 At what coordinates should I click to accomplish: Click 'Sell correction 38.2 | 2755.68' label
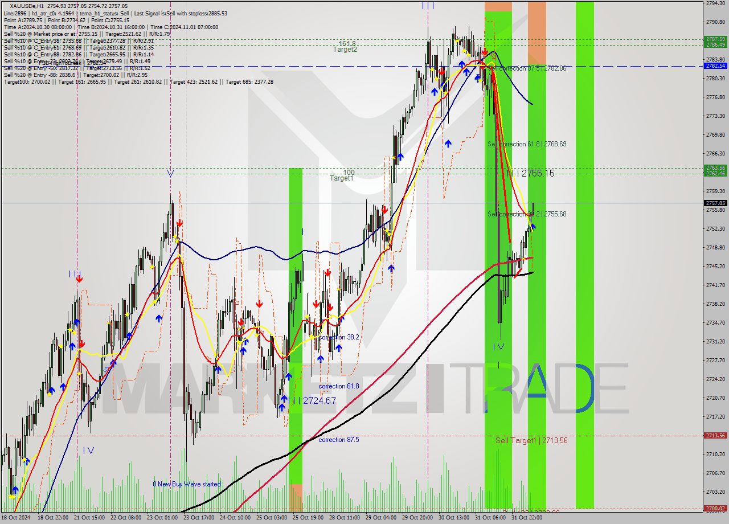(x=527, y=214)
